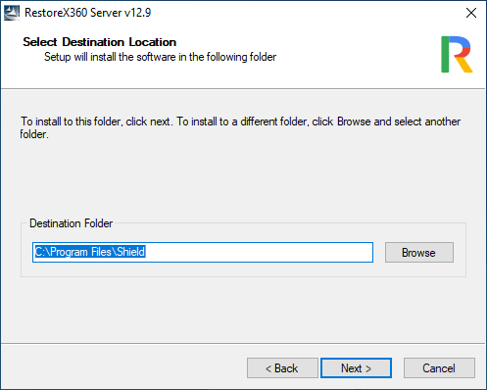Image resolution: width=487 pixels, height=390 pixels.
Task: Click the installer icon in the title bar
Action: pos(12,13)
